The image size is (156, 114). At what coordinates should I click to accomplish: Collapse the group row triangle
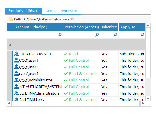(x=10, y=45)
